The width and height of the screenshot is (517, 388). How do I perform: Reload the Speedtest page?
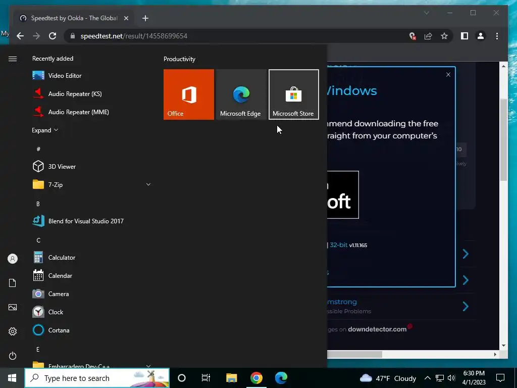[x=53, y=36]
